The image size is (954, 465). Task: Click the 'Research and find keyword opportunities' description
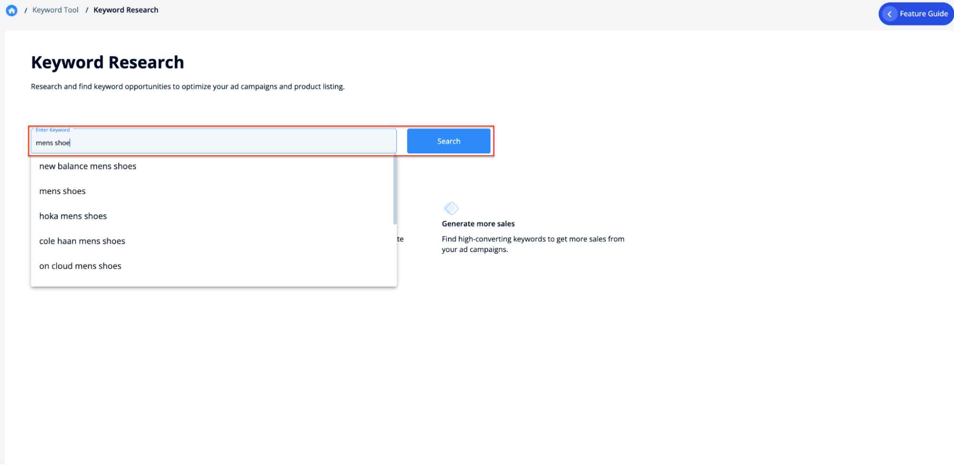[188, 87]
